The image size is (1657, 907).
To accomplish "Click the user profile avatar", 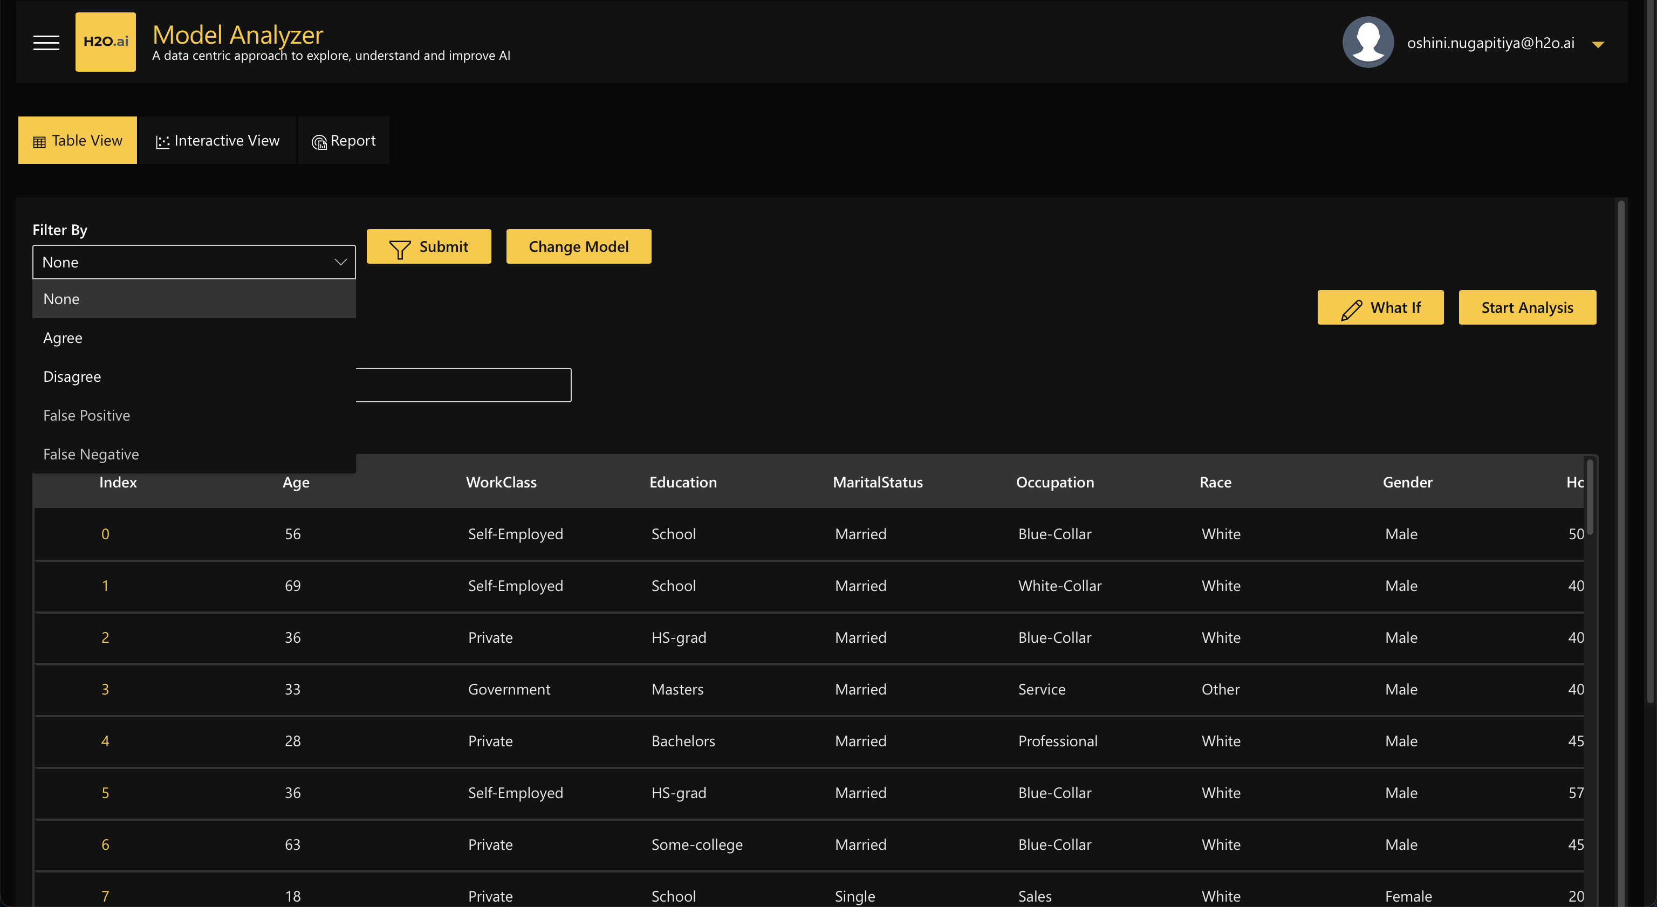I will coord(1367,43).
